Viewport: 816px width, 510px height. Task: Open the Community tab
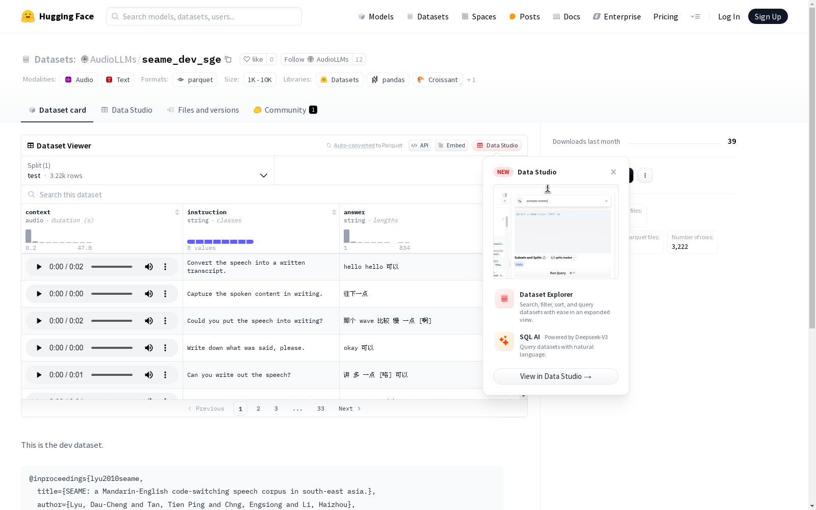[286, 110]
